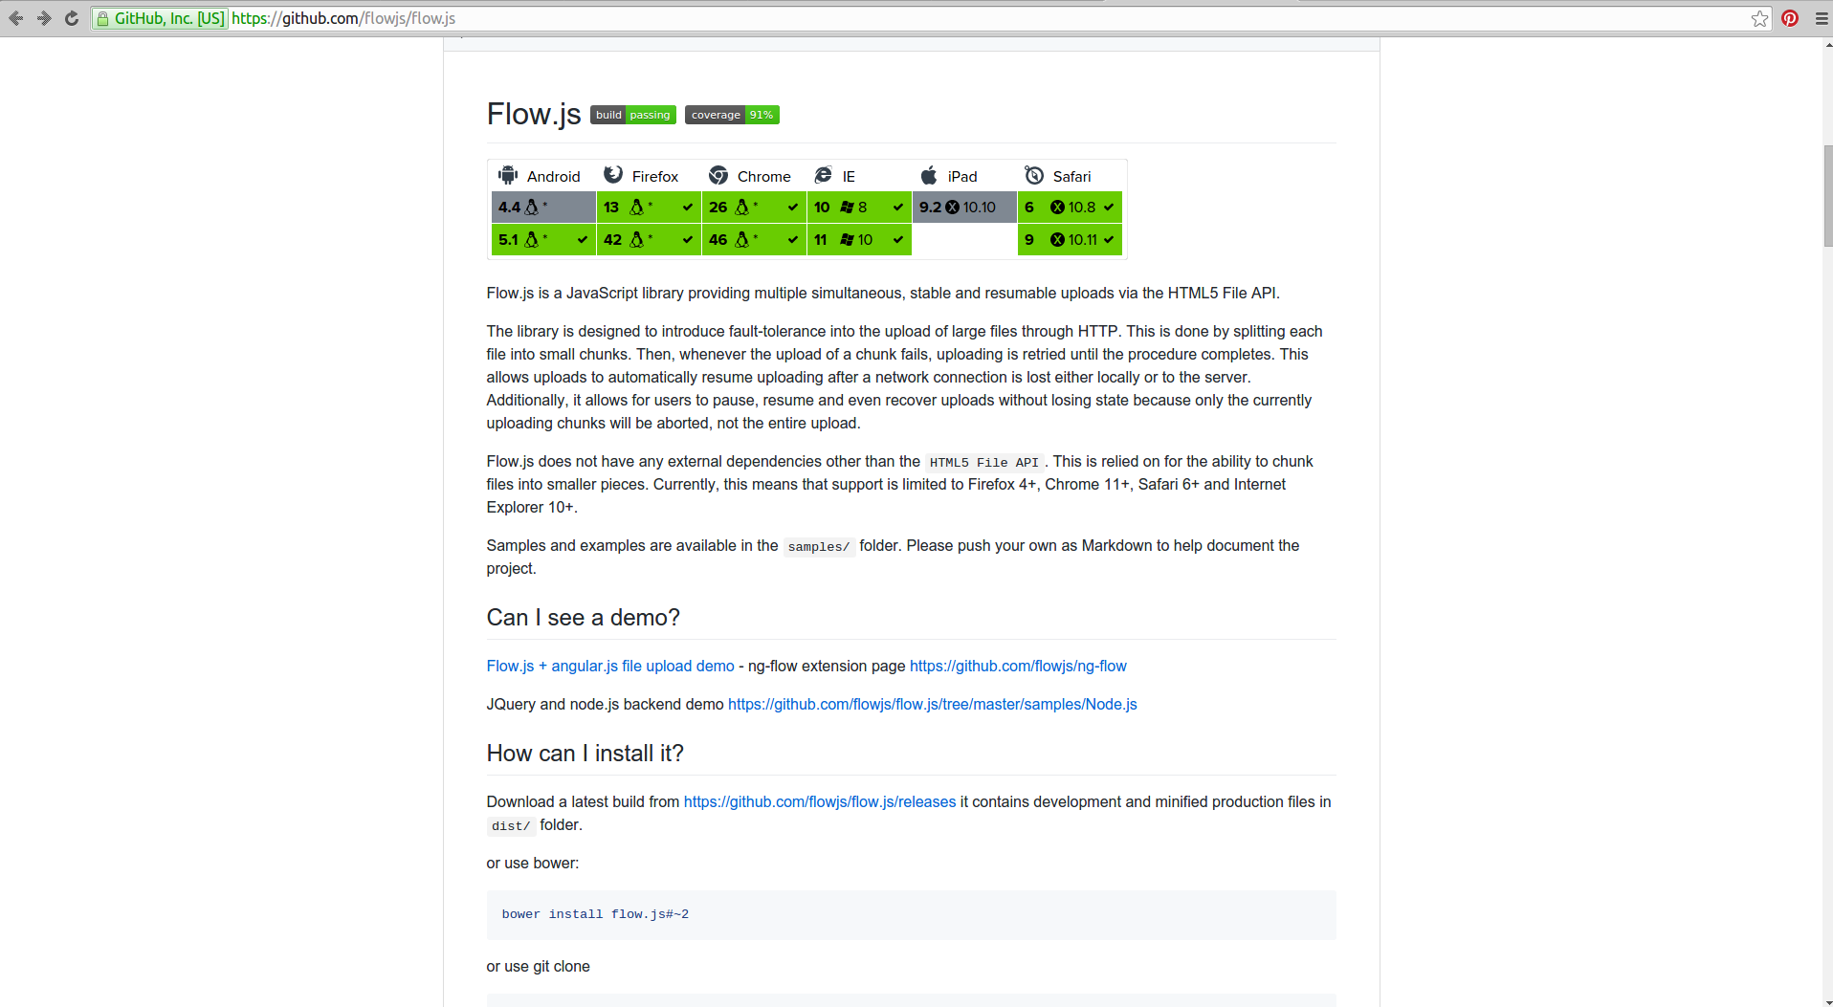The image size is (1833, 1007).
Task: Click the Flow.js main heading
Action: pyautogui.click(x=534, y=114)
